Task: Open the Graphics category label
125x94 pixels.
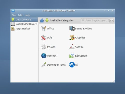Action: (80, 38)
